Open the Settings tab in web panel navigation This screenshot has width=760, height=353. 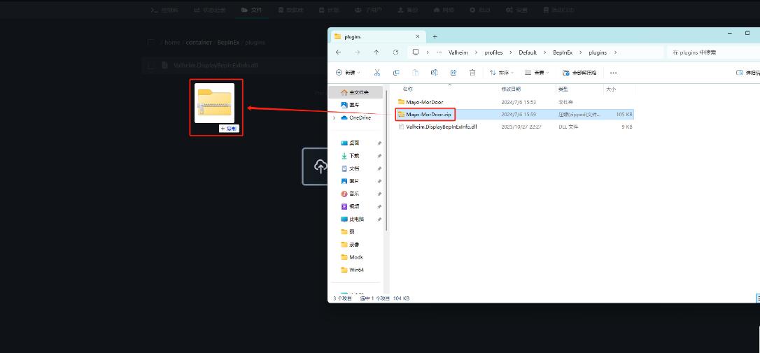pyautogui.click(x=516, y=10)
